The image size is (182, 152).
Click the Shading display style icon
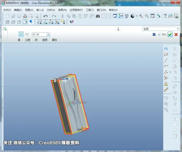[25, 22]
